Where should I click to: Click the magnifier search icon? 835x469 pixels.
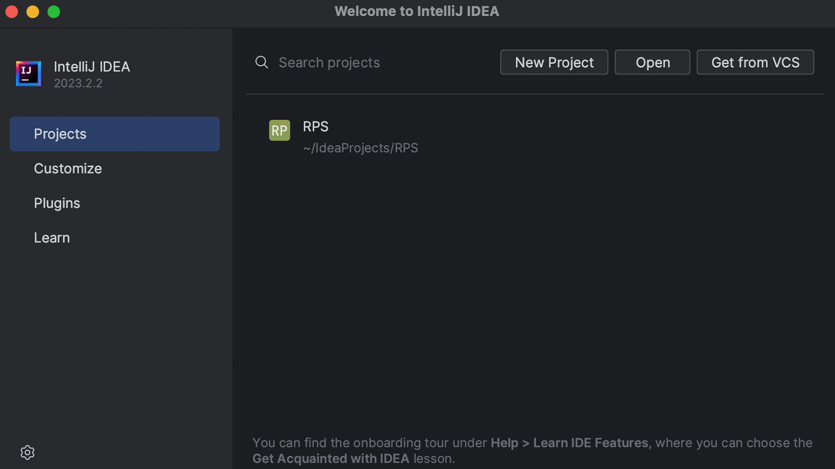click(x=262, y=62)
